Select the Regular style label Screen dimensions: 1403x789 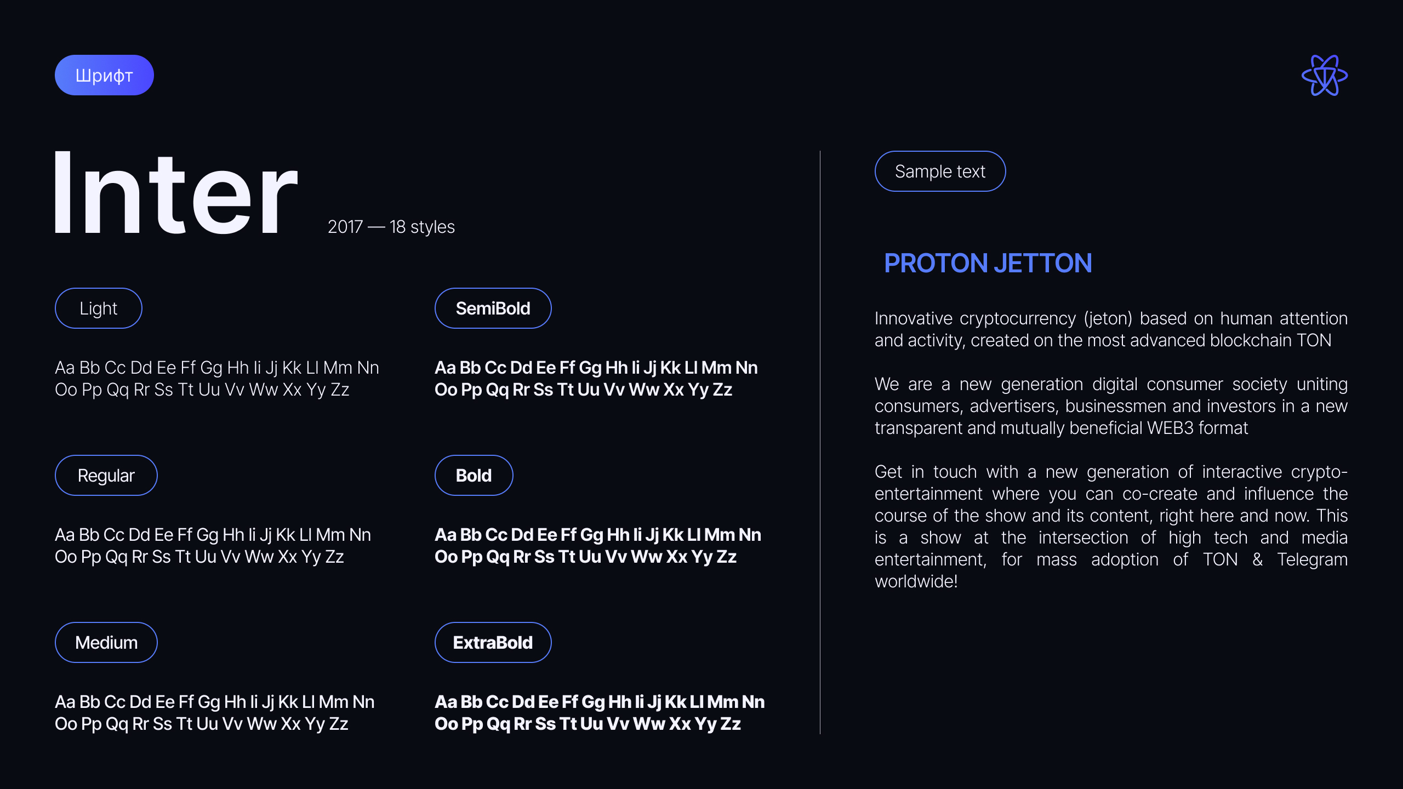click(x=106, y=476)
